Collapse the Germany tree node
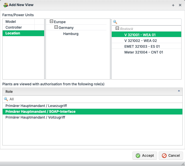 [x=56, y=27]
